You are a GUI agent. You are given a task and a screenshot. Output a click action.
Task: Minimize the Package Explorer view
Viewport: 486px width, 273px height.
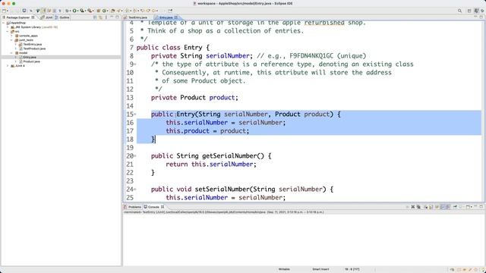pyautogui.click(x=112, y=17)
